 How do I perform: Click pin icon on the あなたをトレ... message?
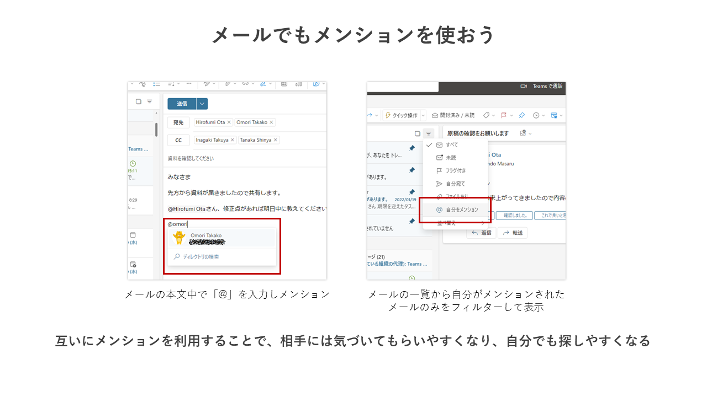pyautogui.click(x=411, y=148)
